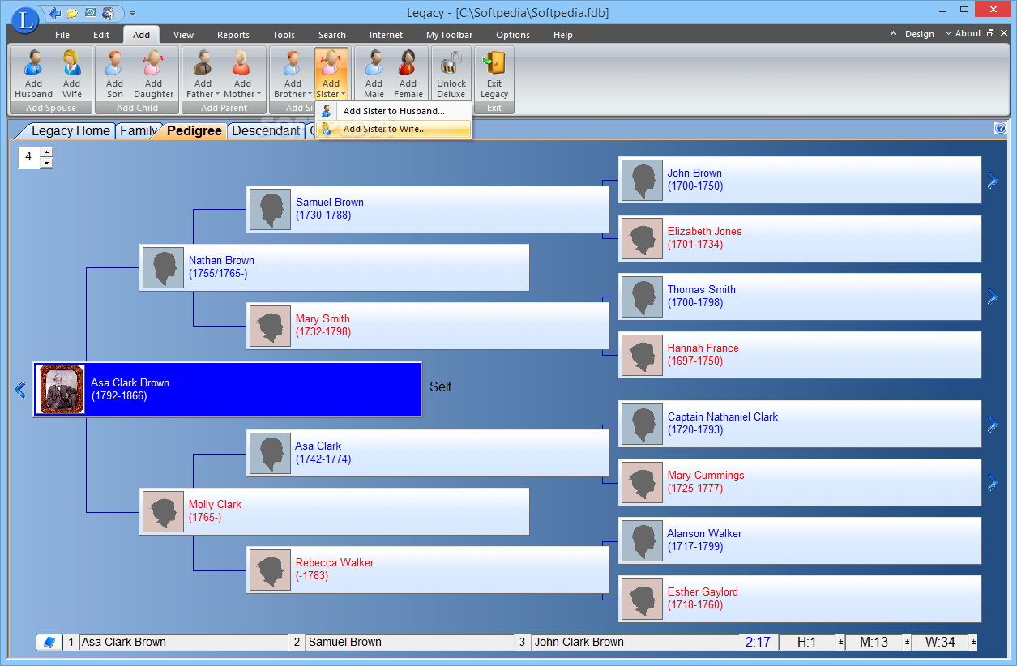Screen dimensions: 1017x666
Task: Click the blue book icon in bottom bar
Action: pyautogui.click(x=49, y=643)
